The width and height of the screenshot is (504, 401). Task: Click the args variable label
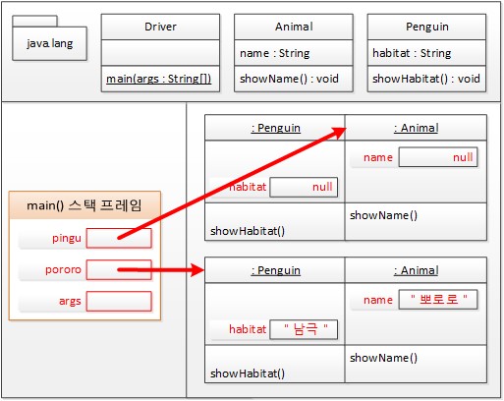tap(70, 301)
